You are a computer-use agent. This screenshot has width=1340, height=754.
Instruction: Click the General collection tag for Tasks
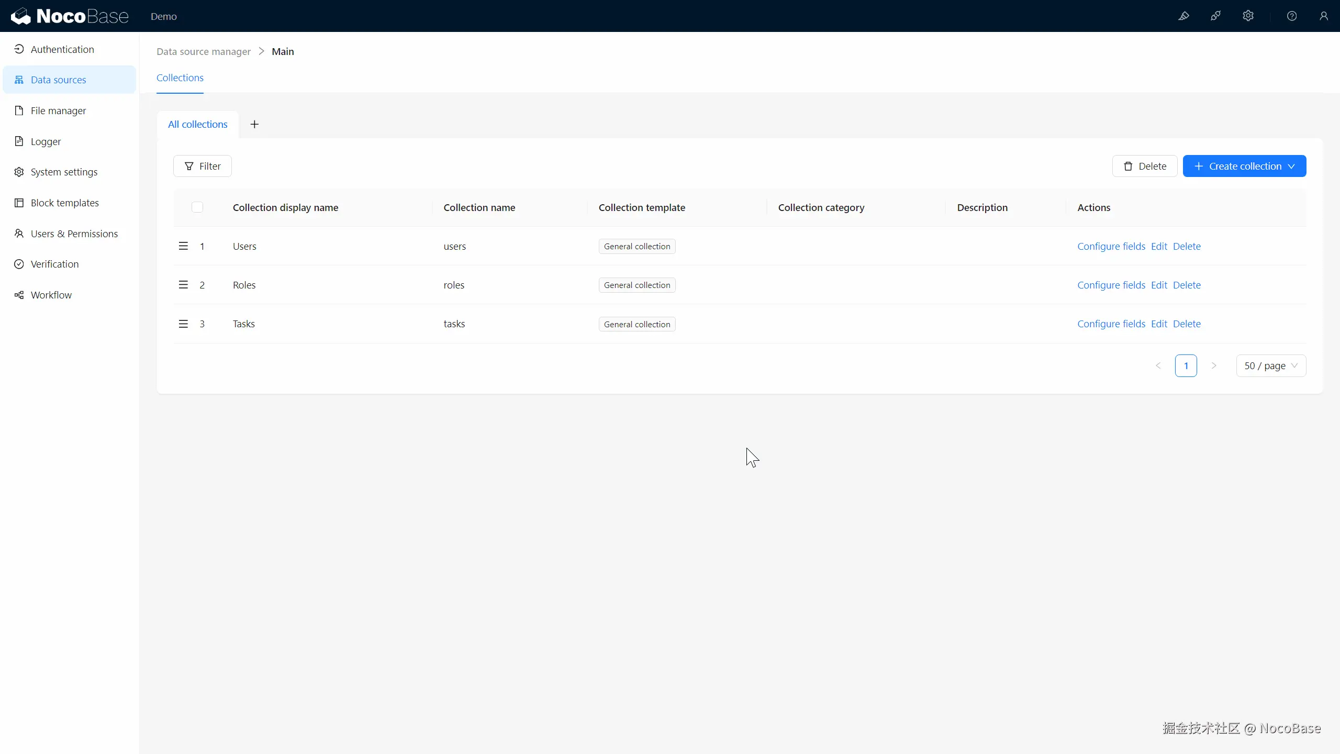pos(637,324)
